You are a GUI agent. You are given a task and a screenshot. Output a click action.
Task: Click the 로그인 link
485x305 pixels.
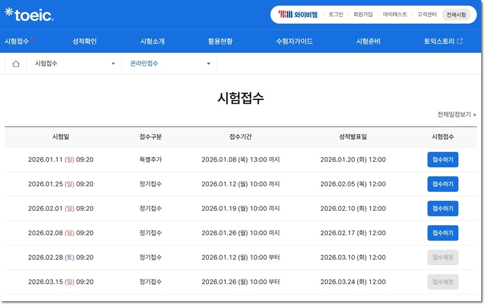336,14
